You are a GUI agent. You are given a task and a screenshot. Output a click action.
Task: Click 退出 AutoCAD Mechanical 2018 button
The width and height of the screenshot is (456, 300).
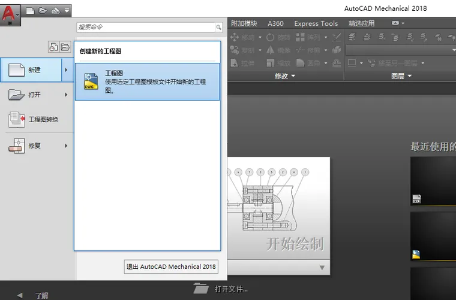(171, 266)
